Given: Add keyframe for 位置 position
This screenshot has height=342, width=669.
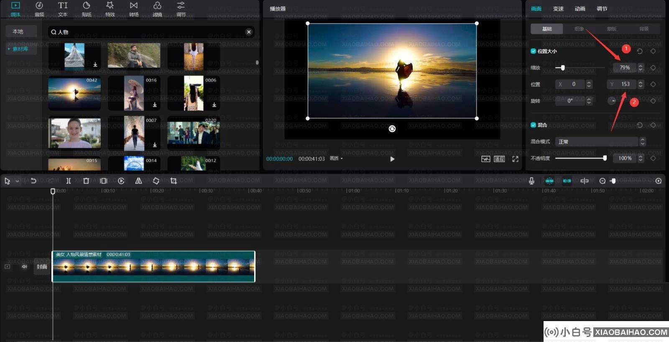Looking at the screenshot, I should 653,84.
